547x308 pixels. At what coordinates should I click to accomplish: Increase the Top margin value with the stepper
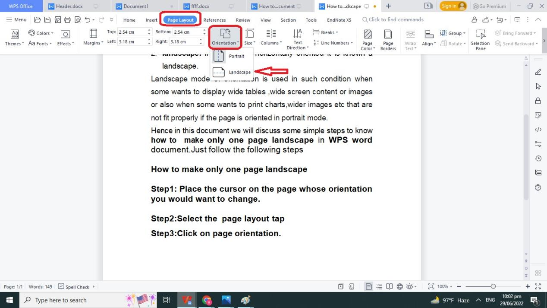(149, 29)
